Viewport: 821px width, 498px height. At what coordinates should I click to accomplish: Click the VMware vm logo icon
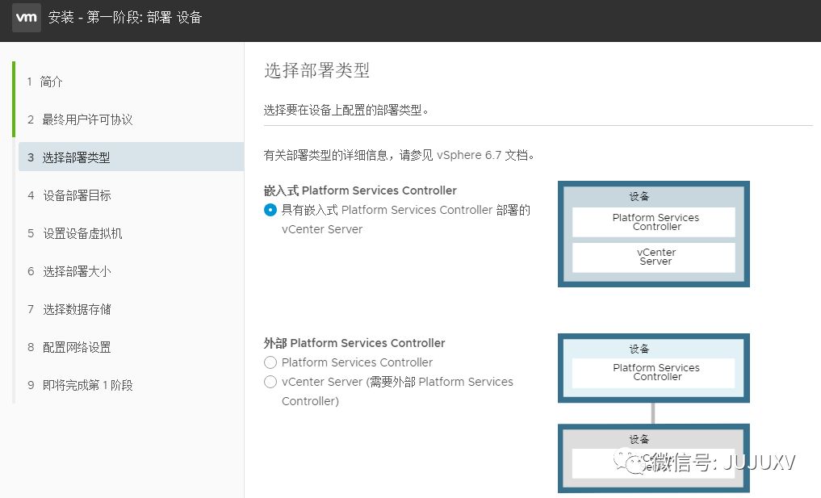(x=26, y=17)
